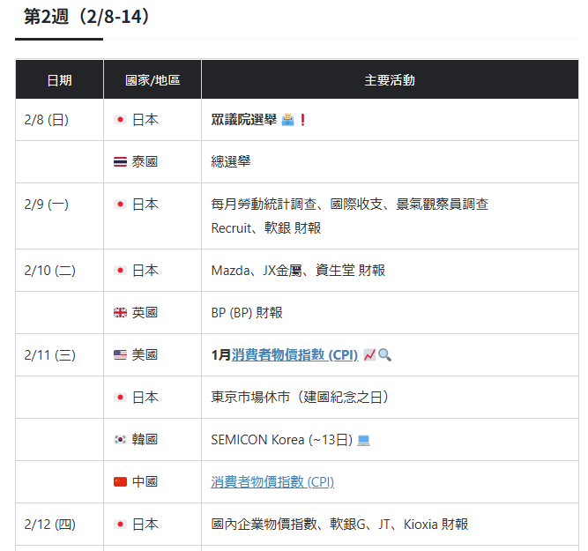Select the 第2週（2/8-14）heading tab
This screenshot has width=588, height=551.
coord(86,18)
